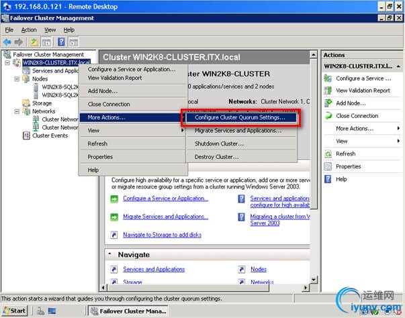Viewport: 405px width, 318px height.
Task: Click the Networks icon in the tree
Action: (x=26, y=111)
